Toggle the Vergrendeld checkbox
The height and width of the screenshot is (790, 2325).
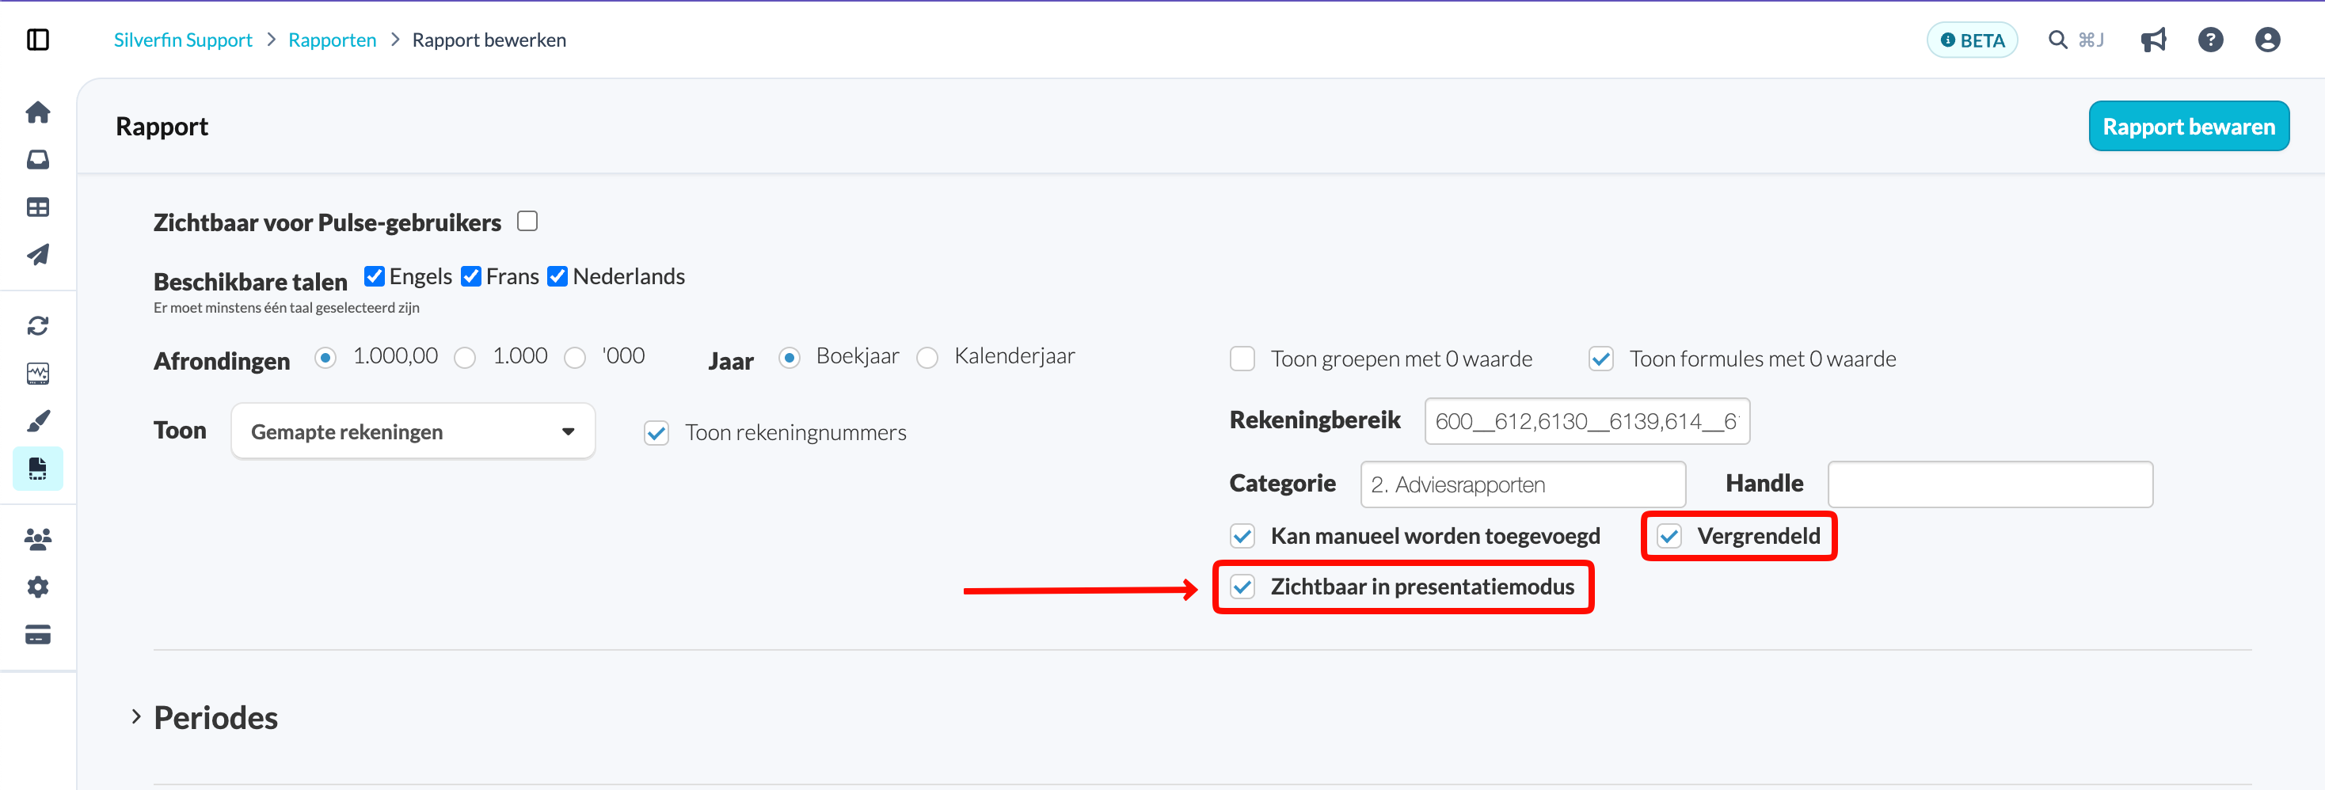[1669, 537]
